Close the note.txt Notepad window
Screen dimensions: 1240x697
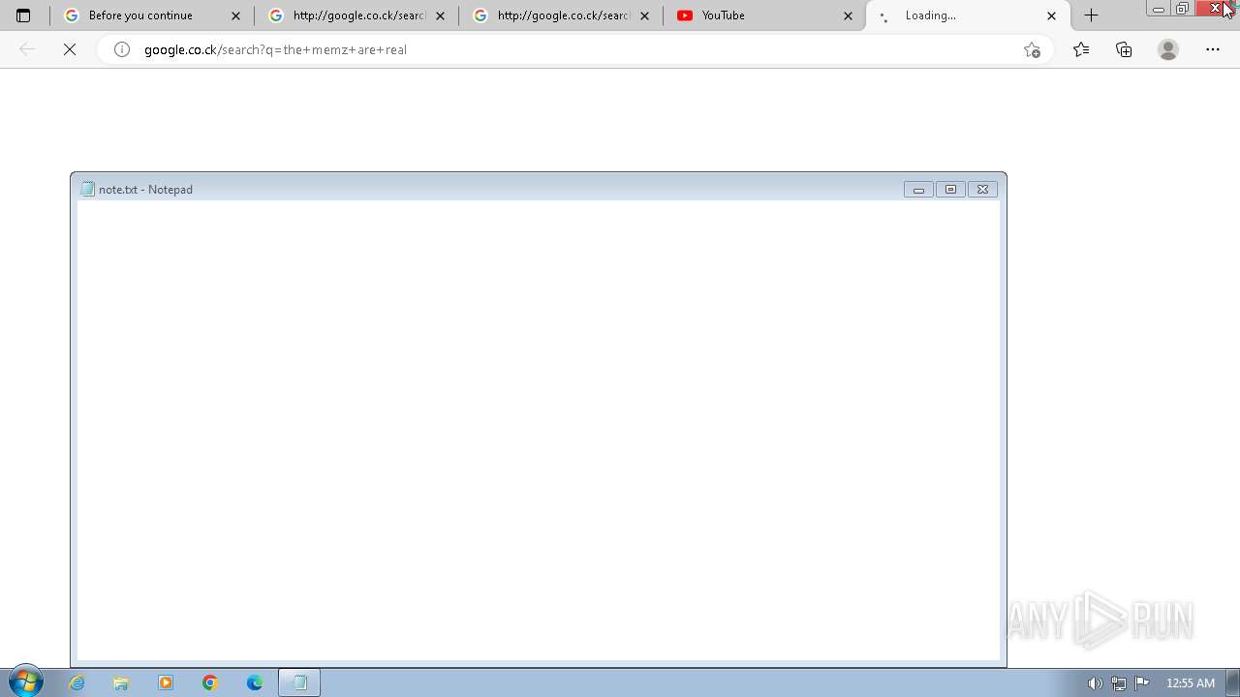pyautogui.click(x=982, y=190)
